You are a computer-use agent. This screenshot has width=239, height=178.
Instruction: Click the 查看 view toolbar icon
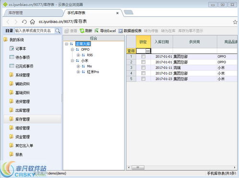(x=67, y=31)
